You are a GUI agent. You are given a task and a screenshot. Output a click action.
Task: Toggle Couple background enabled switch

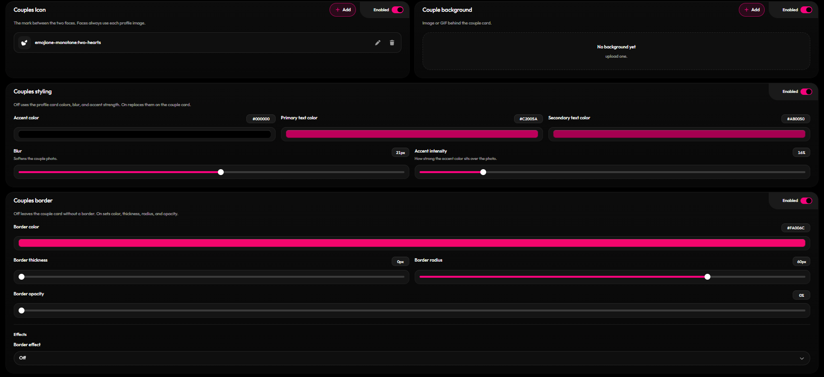(x=806, y=10)
